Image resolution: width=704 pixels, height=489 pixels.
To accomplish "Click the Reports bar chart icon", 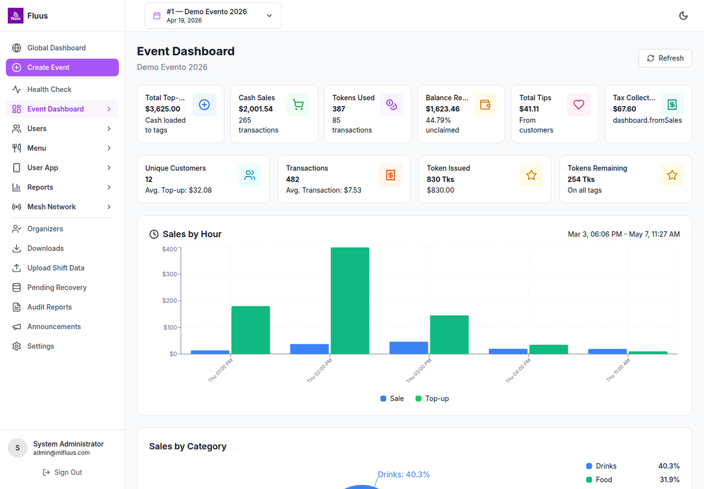I will tap(16, 188).
